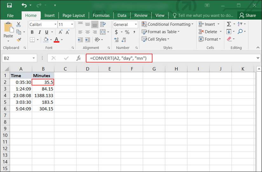This screenshot has width=262, height=172.
Task: Toggle Bold formatting
Action: [x=32, y=32]
